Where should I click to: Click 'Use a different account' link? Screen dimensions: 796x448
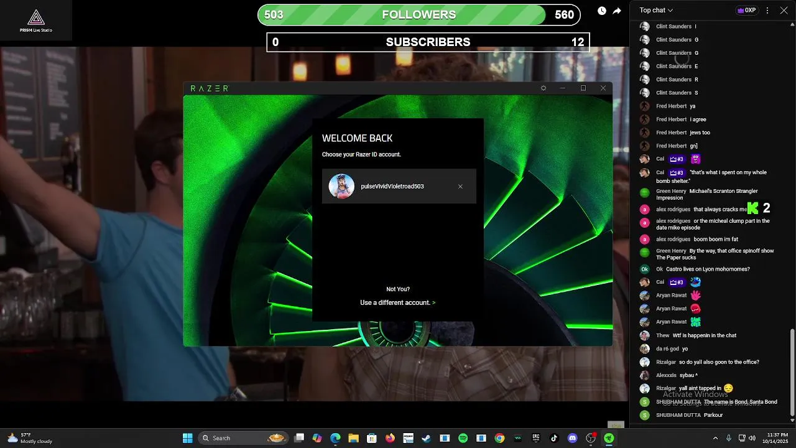[397, 302]
